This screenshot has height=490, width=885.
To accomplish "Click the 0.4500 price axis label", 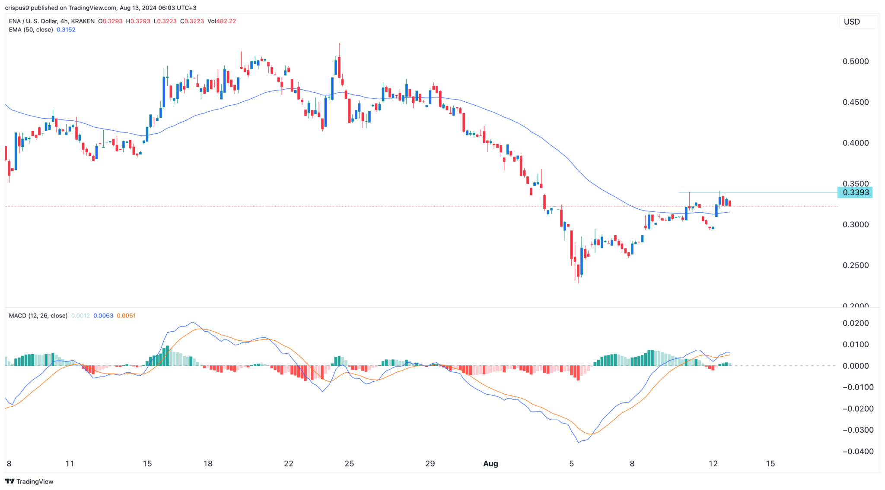I will click(x=856, y=102).
